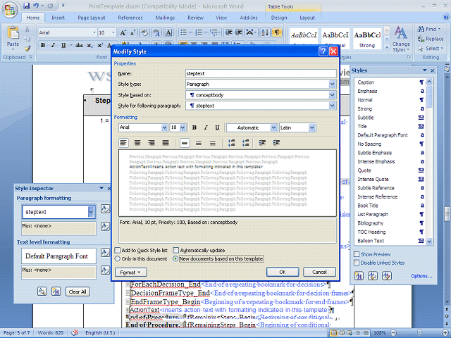The width and height of the screenshot is (451, 338).
Task: Click Grow Font icon in ribbon
Action: 123,33
